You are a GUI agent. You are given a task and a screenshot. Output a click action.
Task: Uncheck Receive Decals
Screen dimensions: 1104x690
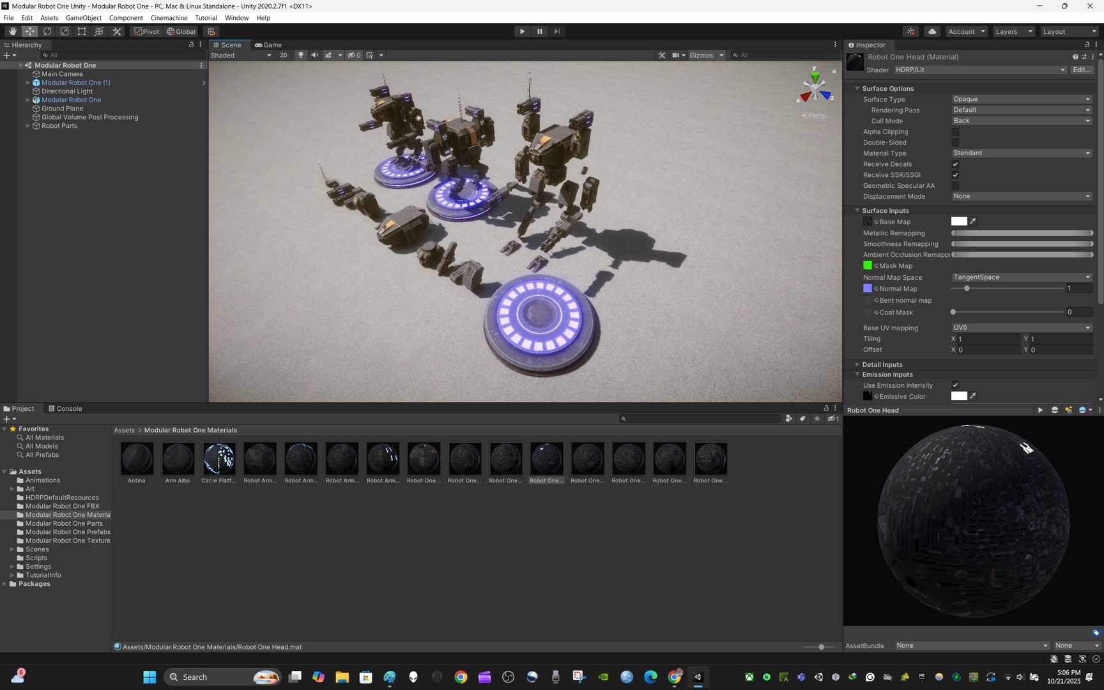point(955,164)
